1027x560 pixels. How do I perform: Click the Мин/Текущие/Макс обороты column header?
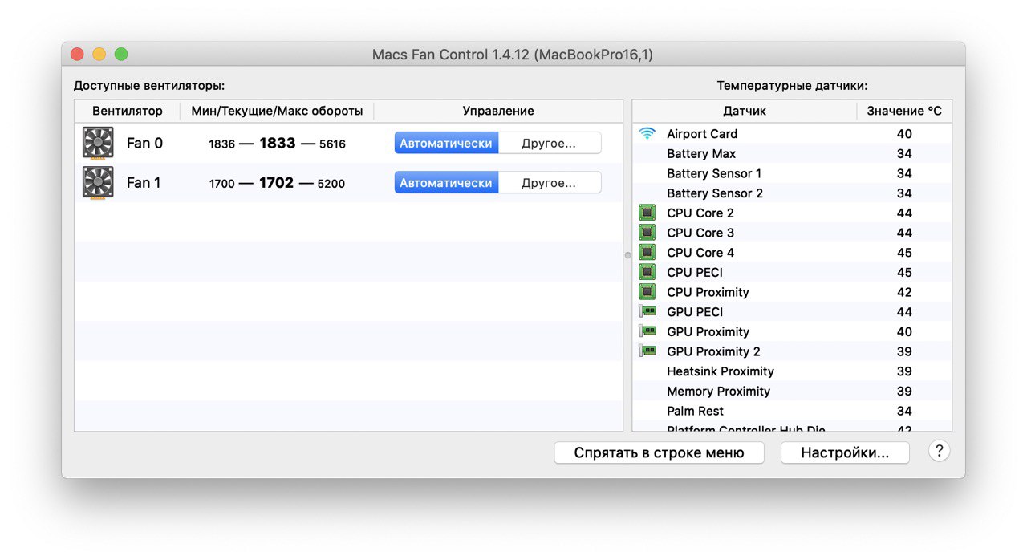[277, 111]
